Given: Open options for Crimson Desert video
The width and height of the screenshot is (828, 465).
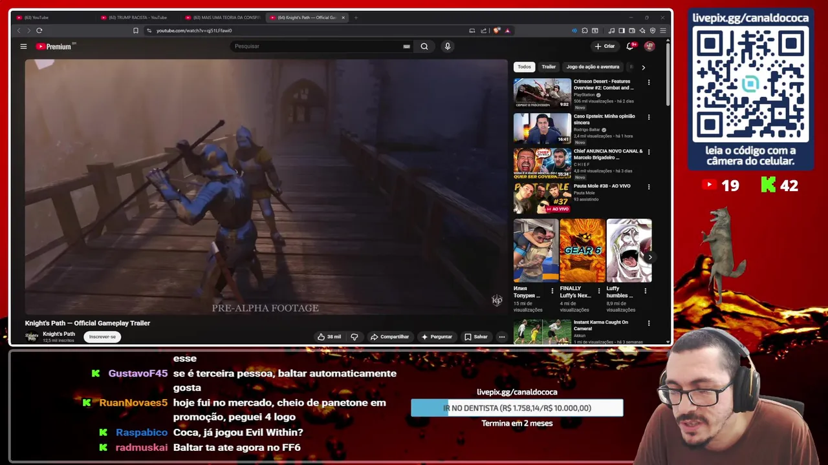Looking at the screenshot, I should 649,82.
